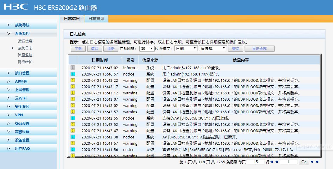Sort by 级别 column header
The height and width of the screenshot is (169, 333).
(x=131, y=60)
